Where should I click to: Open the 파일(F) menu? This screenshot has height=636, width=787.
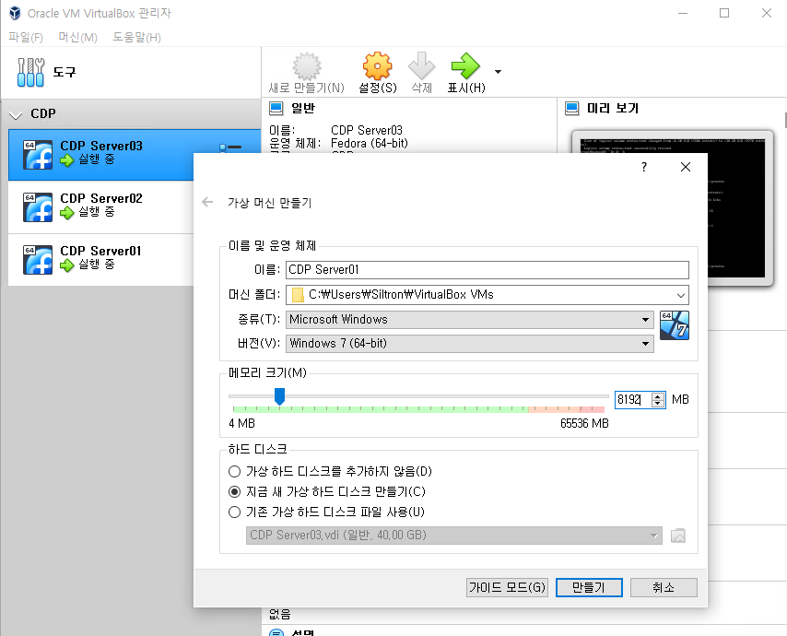[26, 37]
